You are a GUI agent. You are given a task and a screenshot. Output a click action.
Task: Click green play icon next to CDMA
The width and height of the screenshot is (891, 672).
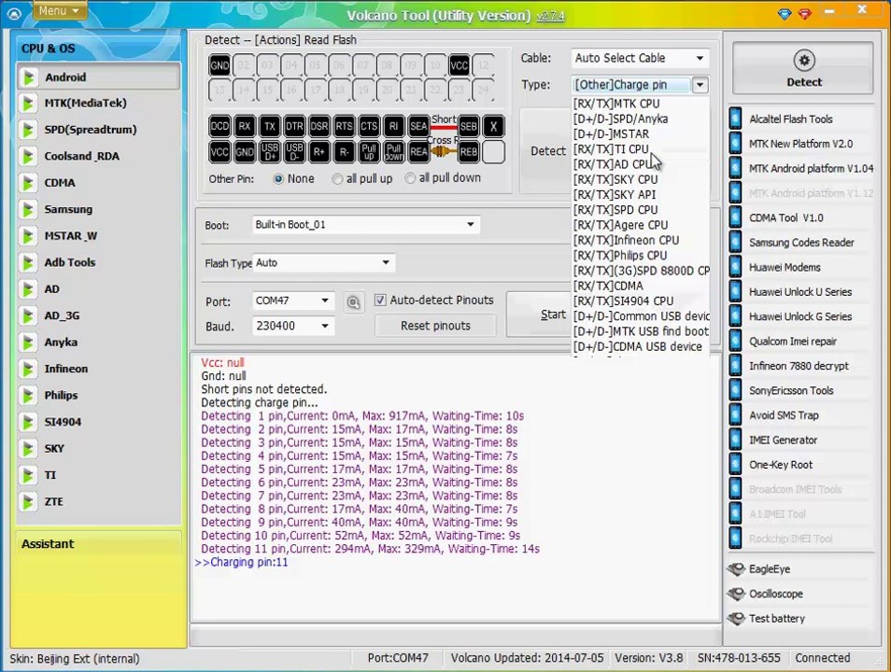point(28,184)
